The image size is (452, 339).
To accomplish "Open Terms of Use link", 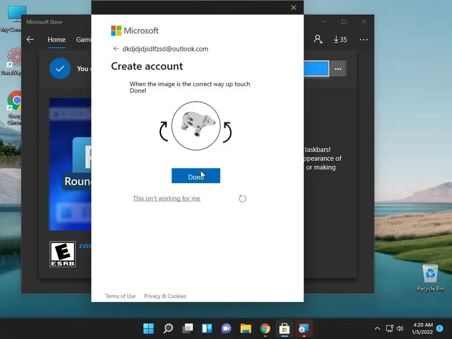I will 121,296.
